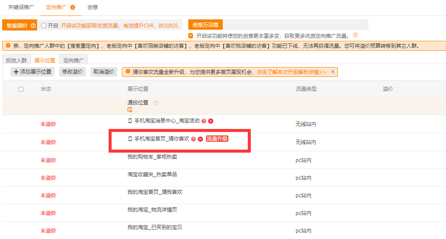446x239 pixels.
Task: Click red delete icon for 手机淘宝首页_猜你喜欢
Action: coord(200,139)
